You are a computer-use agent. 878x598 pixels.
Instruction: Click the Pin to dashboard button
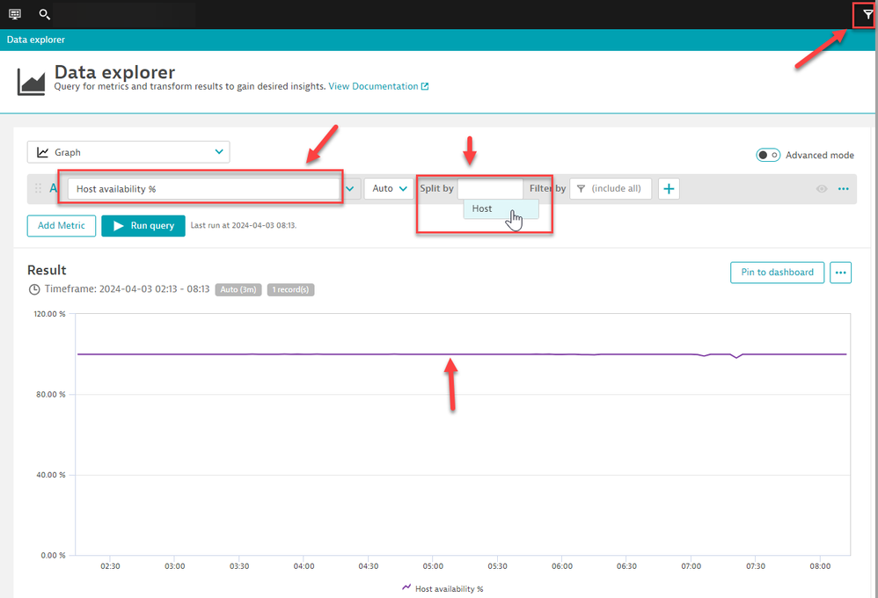point(777,273)
